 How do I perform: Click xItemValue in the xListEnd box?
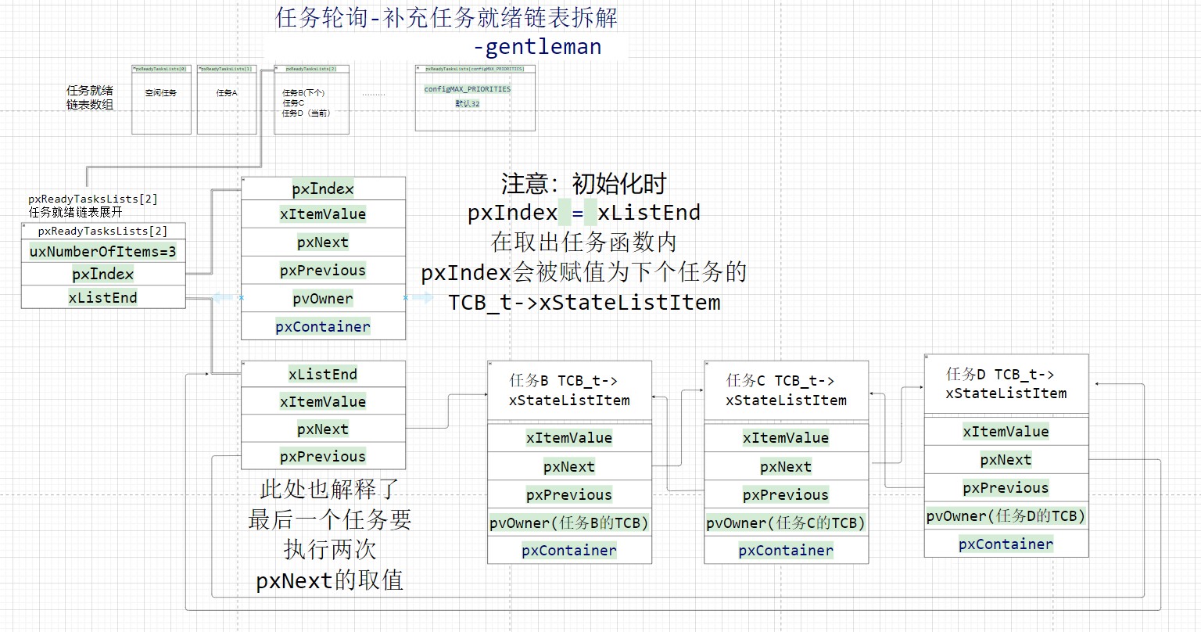[x=323, y=401]
